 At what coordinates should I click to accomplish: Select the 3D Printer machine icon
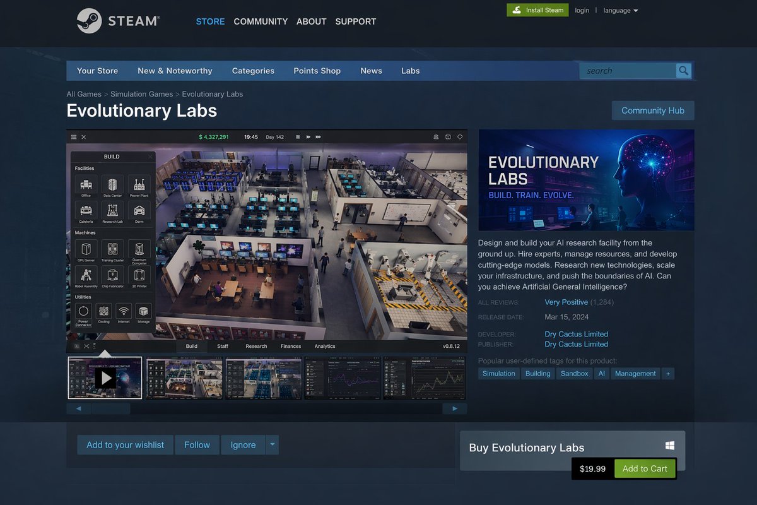[139, 275]
